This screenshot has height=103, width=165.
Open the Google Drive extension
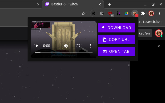127,13
